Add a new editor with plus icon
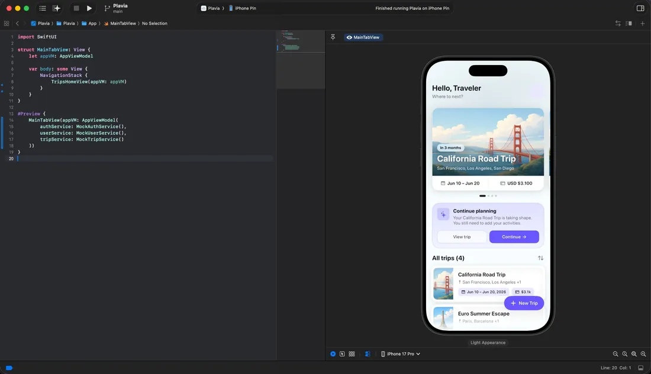Screen dimensions: 651x374 coord(642,24)
